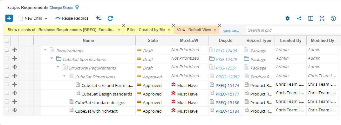This screenshot has width=341, height=125.
Task: Open the View: Default View dropdown
Action: coord(196,30)
